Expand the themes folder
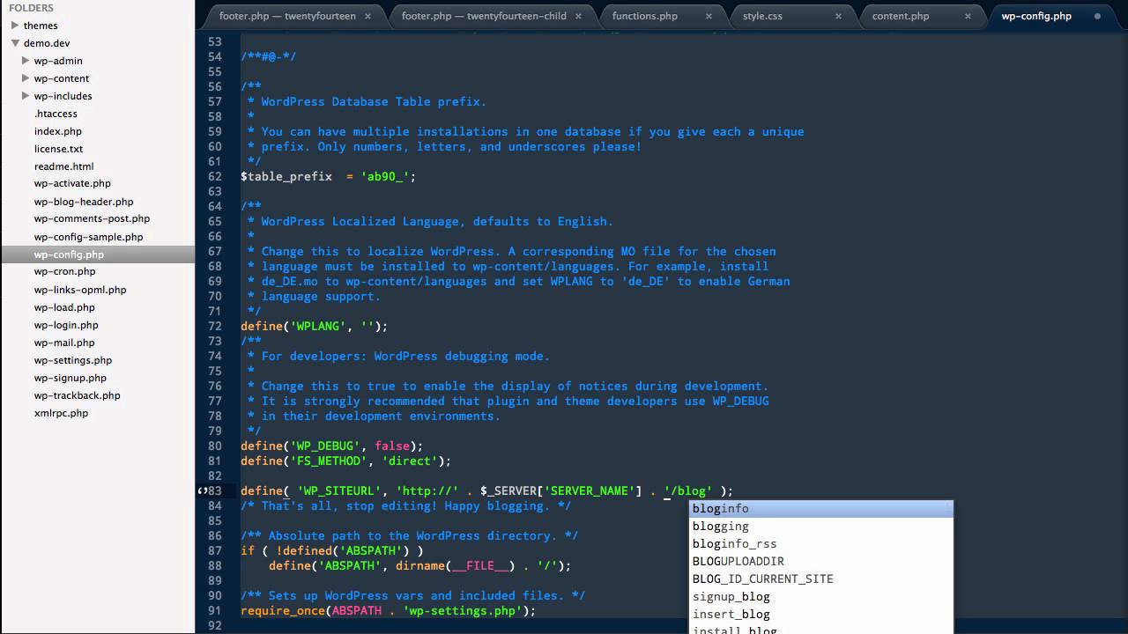 point(15,26)
